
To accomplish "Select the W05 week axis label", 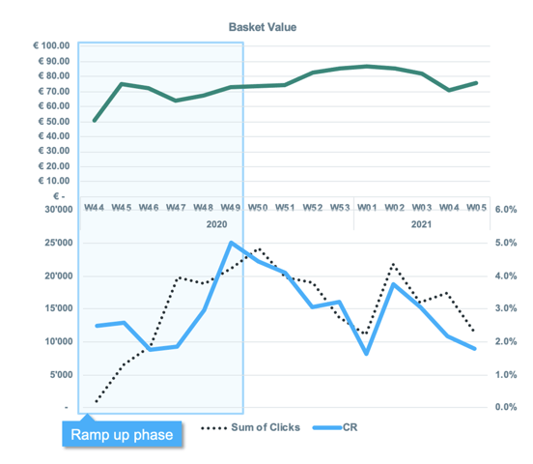I will coord(477,207).
